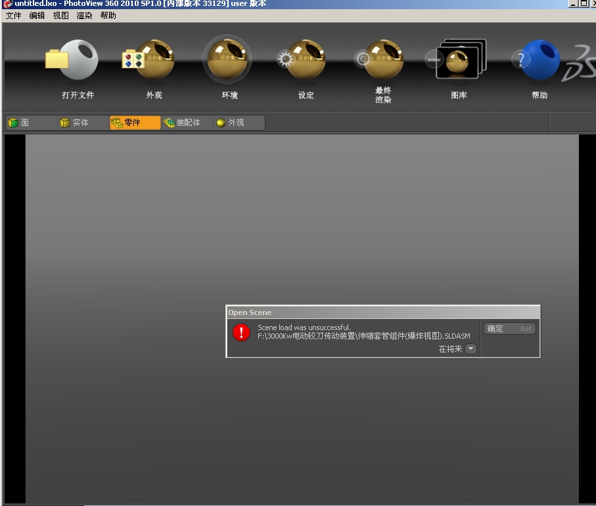Select the 实体 (Body) selection mode
This screenshot has height=506, width=596.
(x=83, y=123)
